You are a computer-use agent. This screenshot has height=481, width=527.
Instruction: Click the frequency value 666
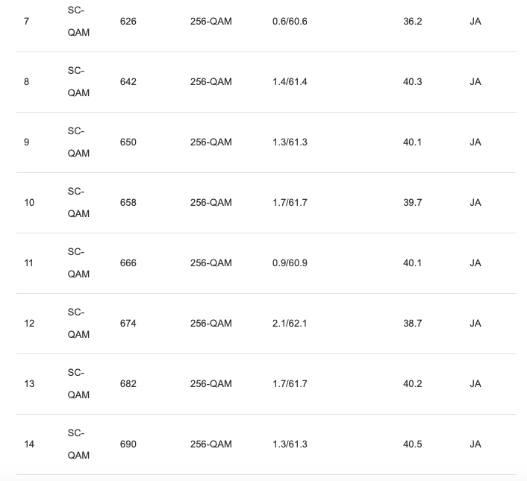tap(128, 263)
